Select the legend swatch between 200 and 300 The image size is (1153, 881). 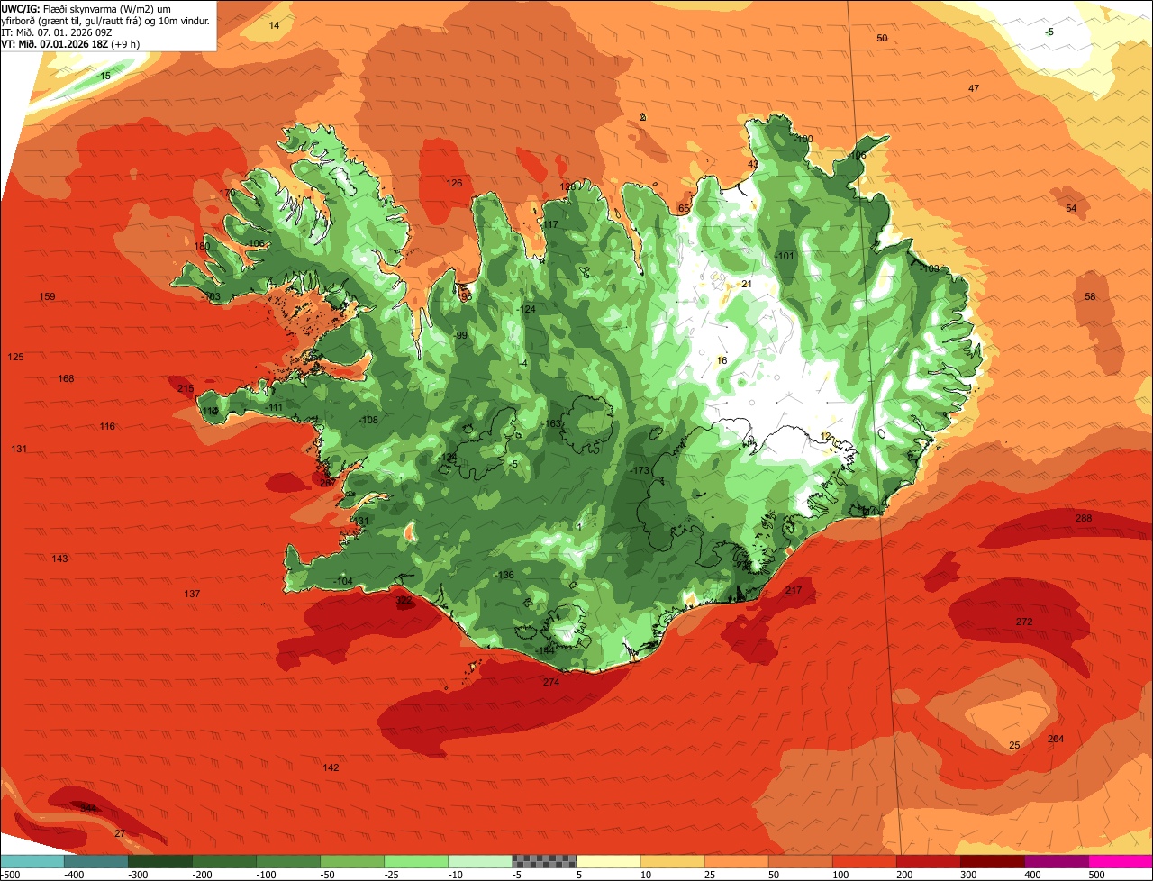[x=928, y=860]
